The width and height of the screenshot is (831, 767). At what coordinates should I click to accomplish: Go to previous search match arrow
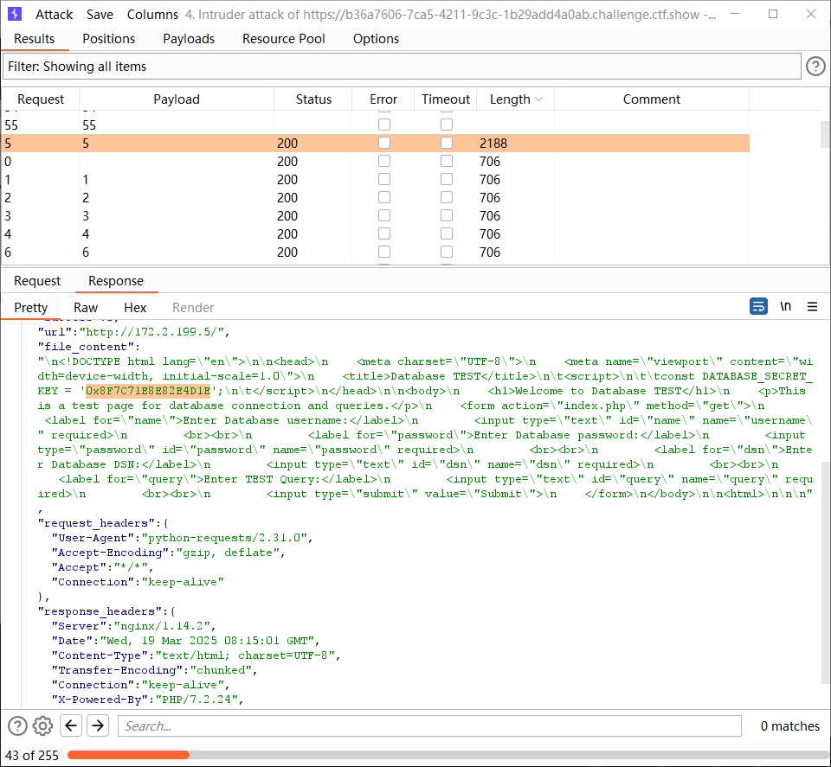pyautogui.click(x=71, y=725)
